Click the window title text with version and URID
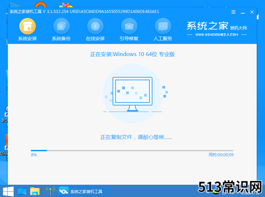Viewport: 265px width, 197px height. click(84, 12)
